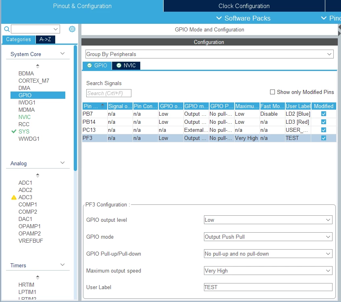Click the ADC3 warning triangle icon

(x=14, y=197)
